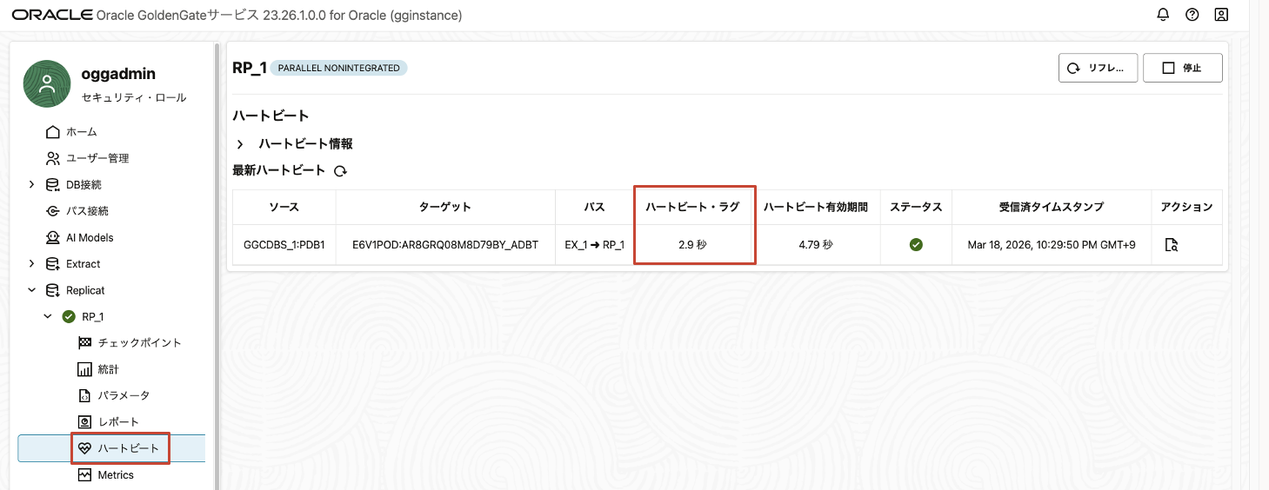Click the home house icon
1269x490 pixels.
pyautogui.click(x=52, y=132)
